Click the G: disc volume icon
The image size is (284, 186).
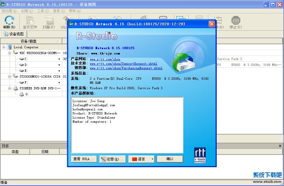22,94
